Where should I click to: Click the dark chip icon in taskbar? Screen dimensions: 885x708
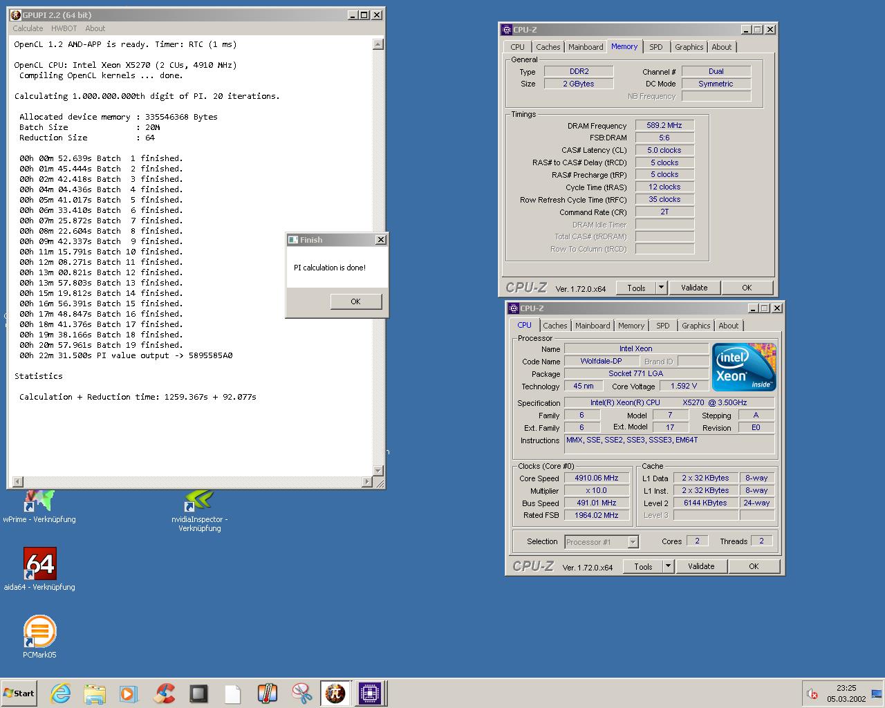198,693
